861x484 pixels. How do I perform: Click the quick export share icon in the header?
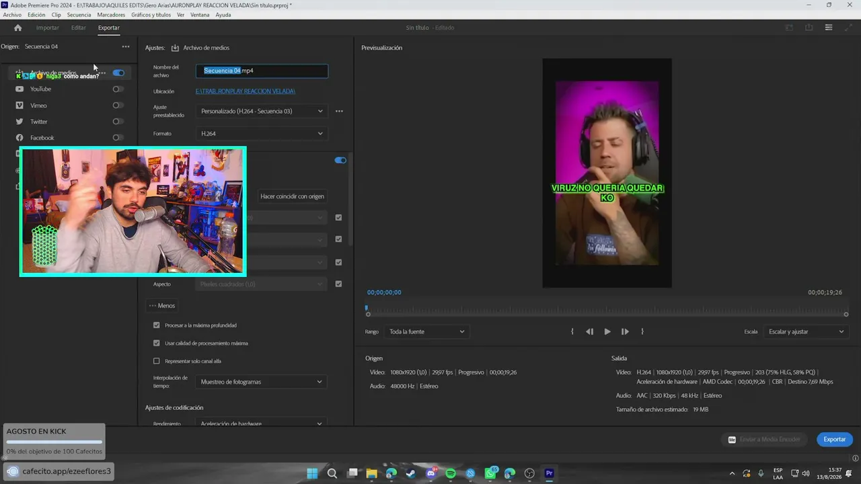[809, 28]
